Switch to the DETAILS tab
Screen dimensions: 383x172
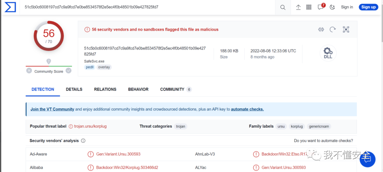point(74,90)
